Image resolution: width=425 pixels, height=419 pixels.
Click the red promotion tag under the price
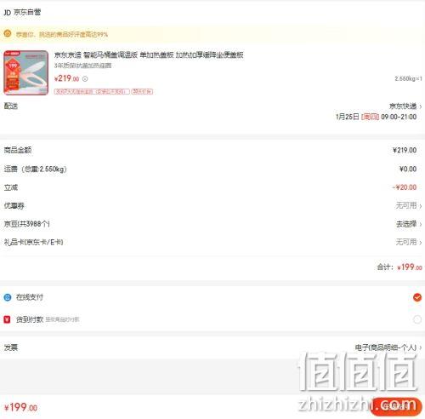[92, 92]
